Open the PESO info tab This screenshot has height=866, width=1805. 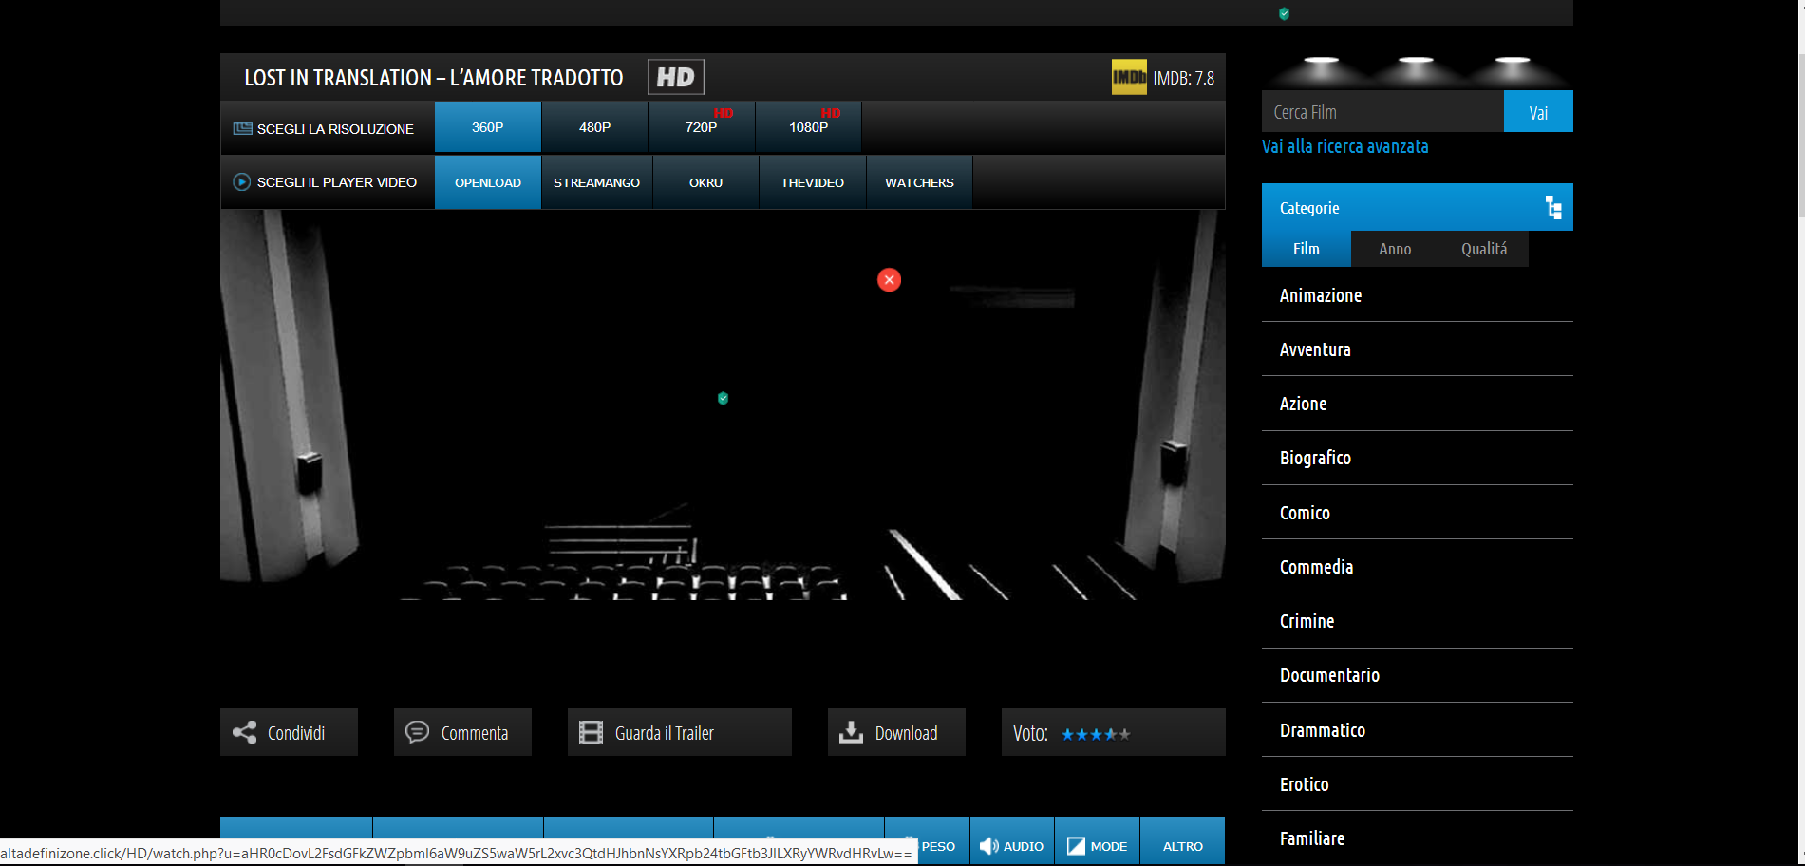pos(928,841)
